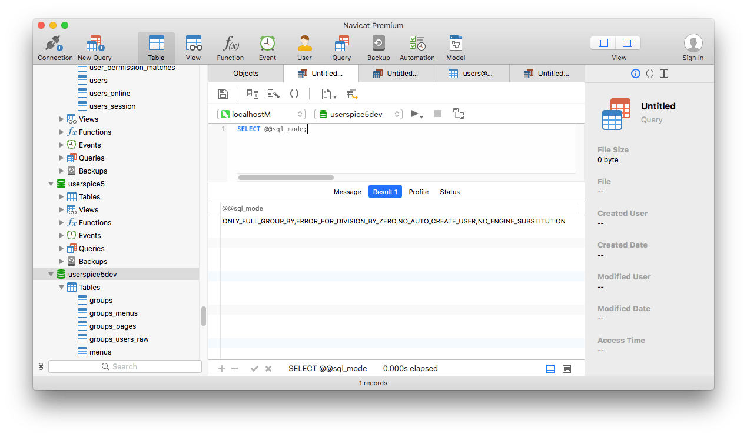Open the localhostM connection dropdown
This screenshot has height=437, width=747.
pyautogui.click(x=261, y=114)
